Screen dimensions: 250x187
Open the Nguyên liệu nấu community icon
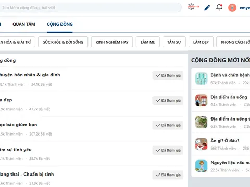click(201, 166)
